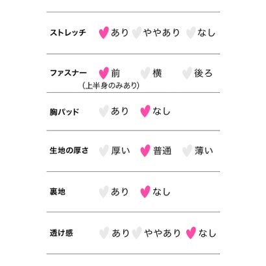Image resolution: width=266 pixels, height=266 pixels.
Task: Click the pink heart next to ファスナー 前
Action: point(104,73)
